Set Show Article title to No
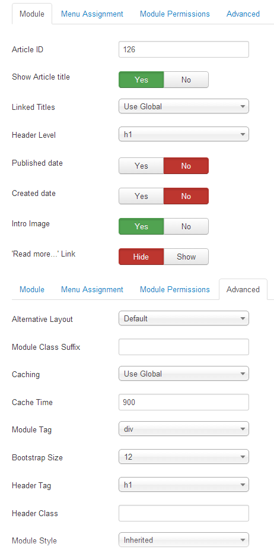The width and height of the screenshot is (274, 550). 186,80
